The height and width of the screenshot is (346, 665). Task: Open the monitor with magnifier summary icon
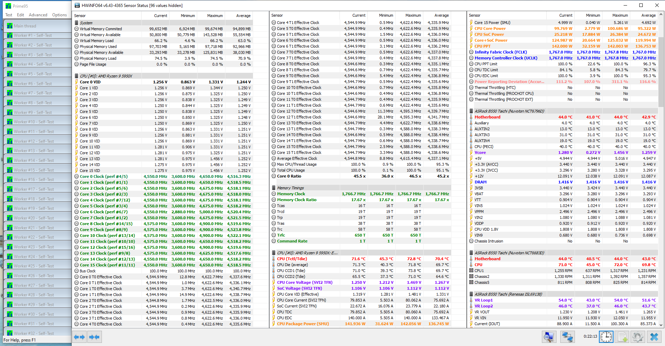(x=549, y=337)
